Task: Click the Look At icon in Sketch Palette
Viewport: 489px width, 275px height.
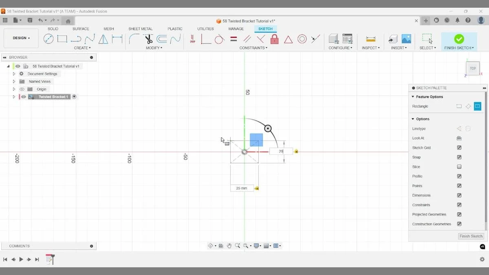Action: tap(459, 138)
